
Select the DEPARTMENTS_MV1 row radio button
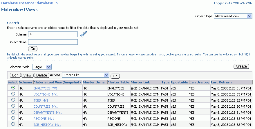13,112
